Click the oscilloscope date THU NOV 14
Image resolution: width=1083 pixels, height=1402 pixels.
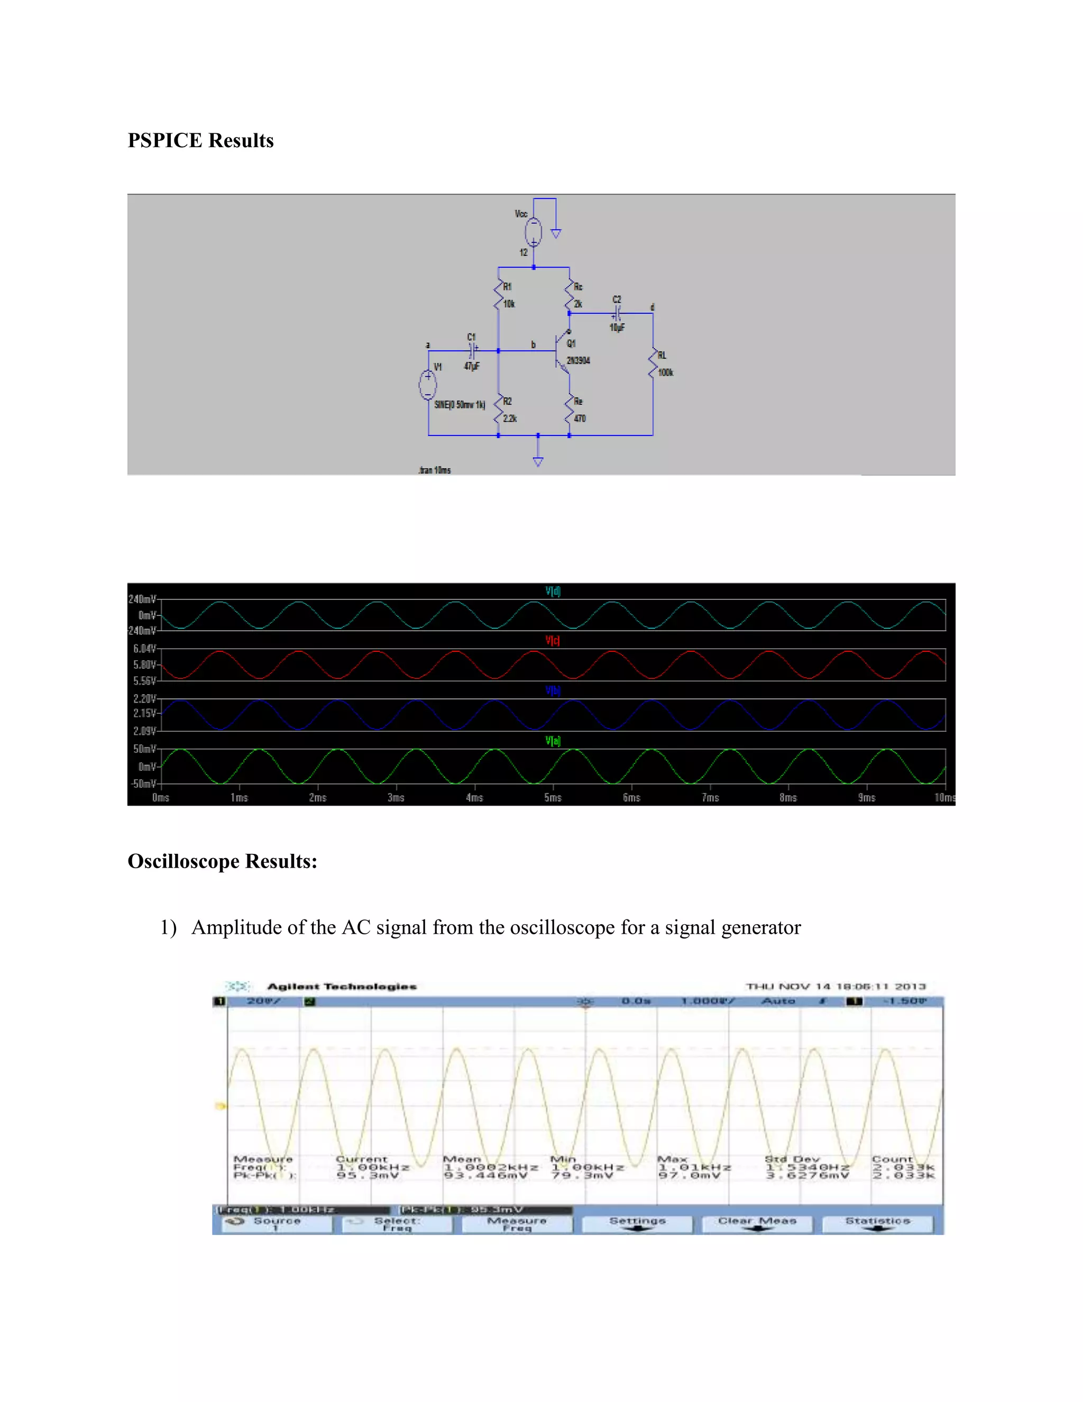[x=836, y=987]
